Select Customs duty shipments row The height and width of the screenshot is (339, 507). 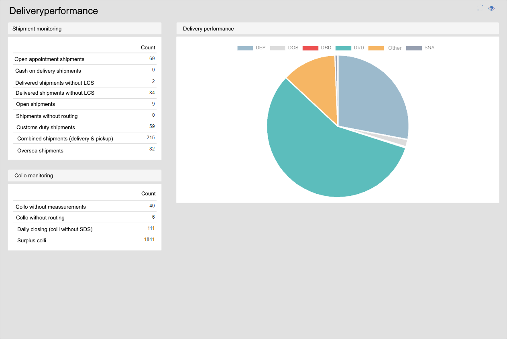tap(46, 128)
